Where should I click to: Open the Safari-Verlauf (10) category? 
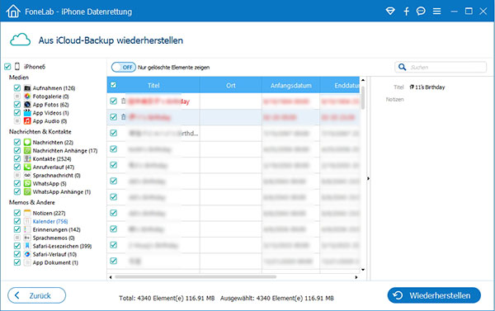[x=54, y=254]
